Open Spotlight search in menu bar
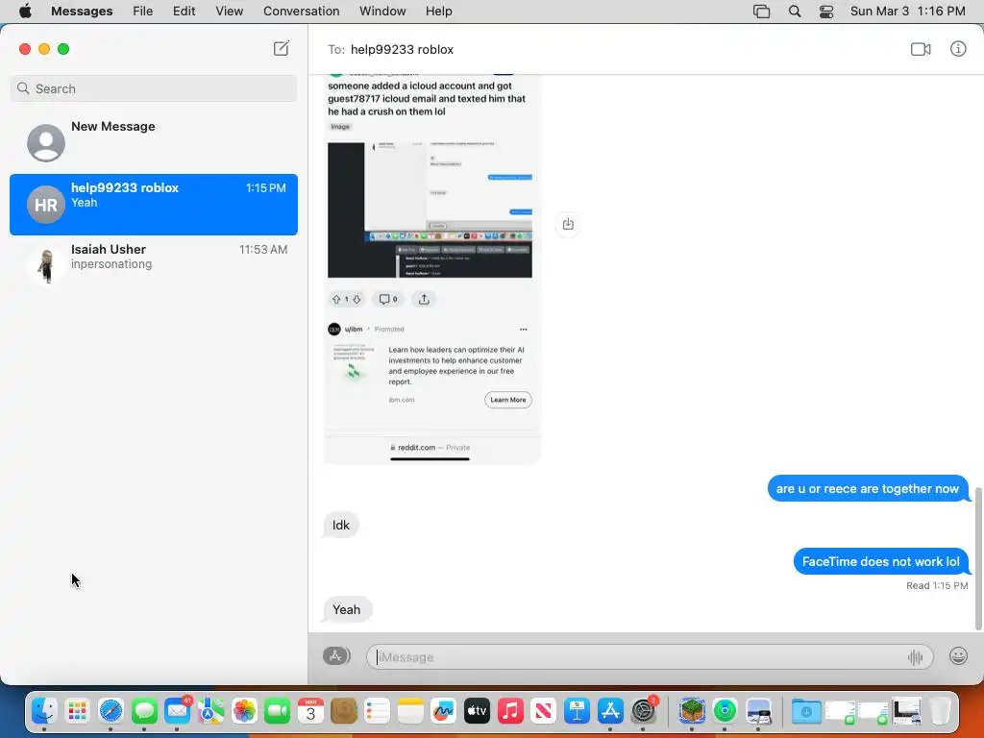984x738 pixels. pyautogui.click(x=795, y=12)
